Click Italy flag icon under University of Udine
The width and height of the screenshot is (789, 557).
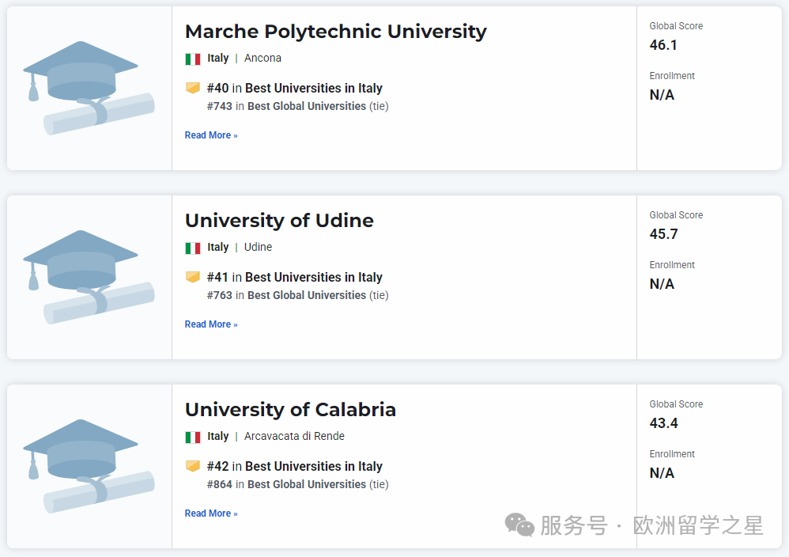(x=193, y=248)
